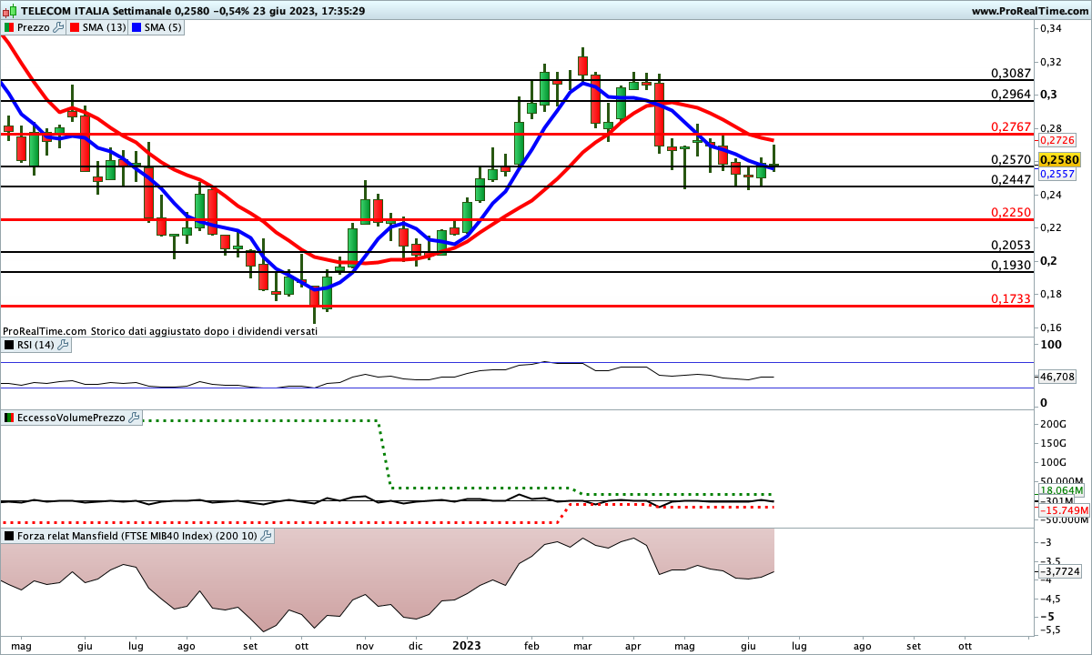
Task: Click the 0,1930 level label
Action: (1010, 265)
